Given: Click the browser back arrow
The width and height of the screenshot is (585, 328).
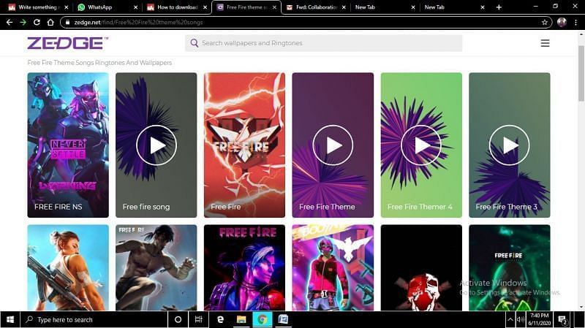Looking at the screenshot, I should click(x=10, y=22).
